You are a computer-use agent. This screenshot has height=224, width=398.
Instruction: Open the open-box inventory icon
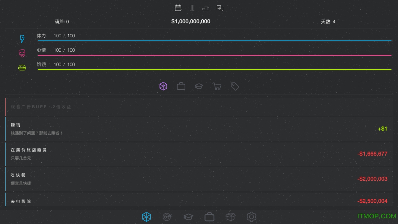pos(230,217)
